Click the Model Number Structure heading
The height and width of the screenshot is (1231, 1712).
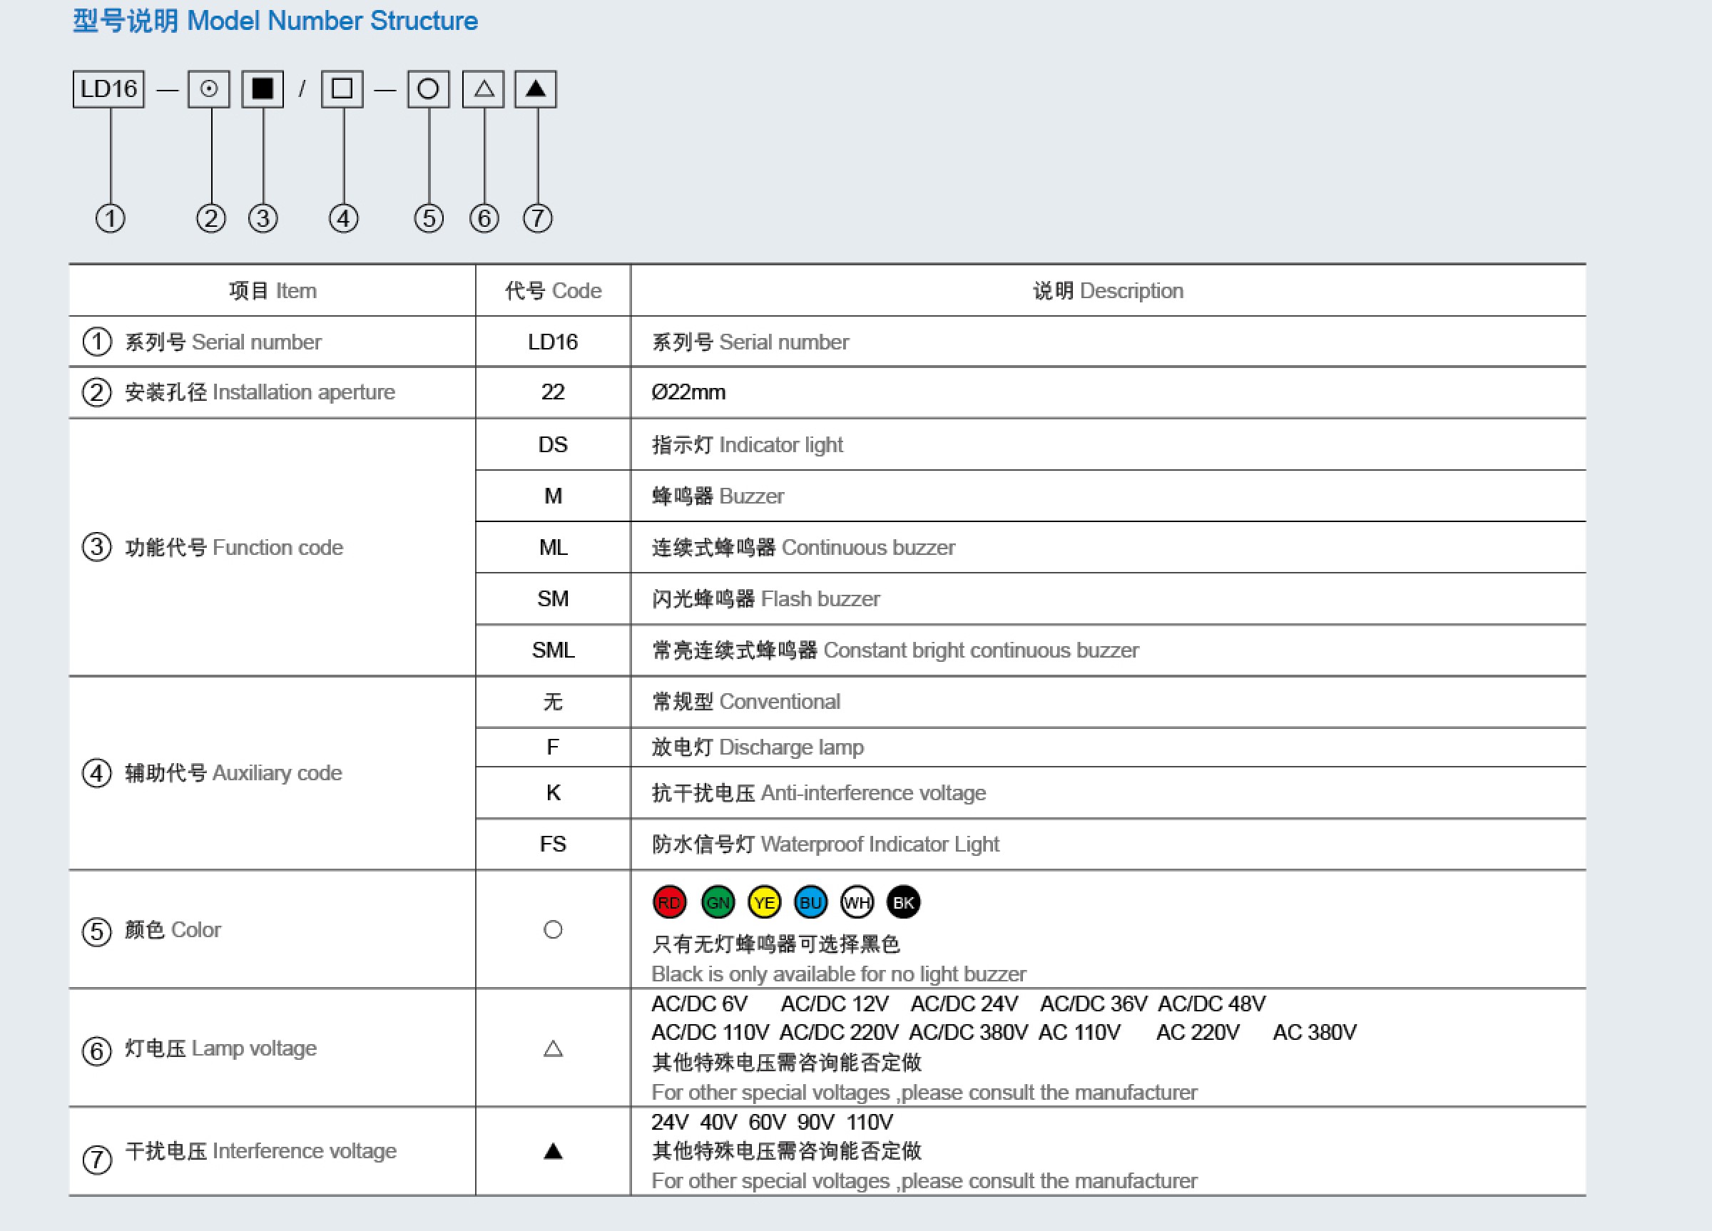[x=275, y=21]
